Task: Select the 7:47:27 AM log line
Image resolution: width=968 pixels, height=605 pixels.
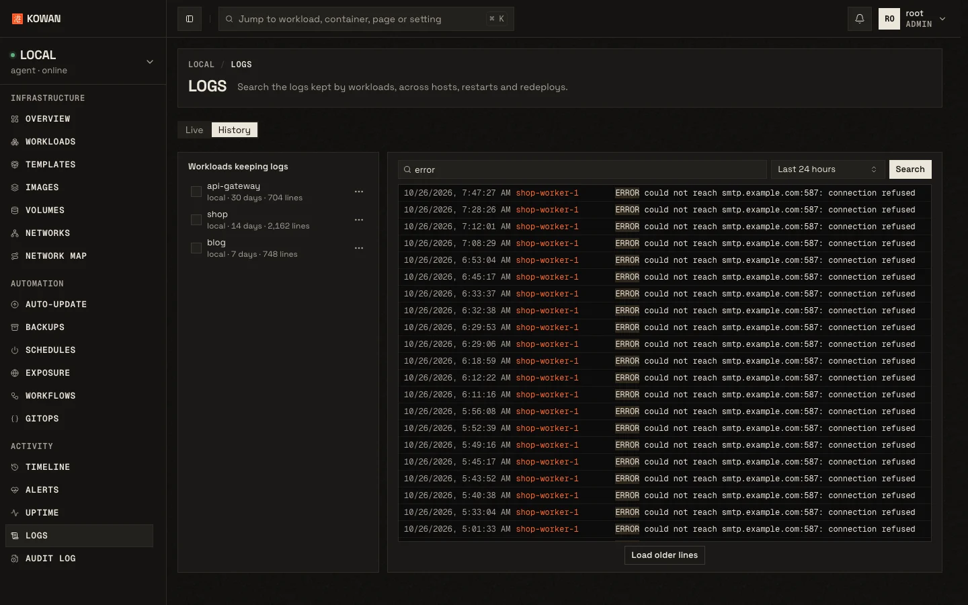Action: [664, 193]
